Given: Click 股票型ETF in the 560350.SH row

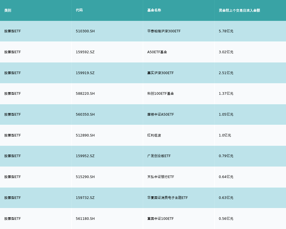Looking at the screenshot, I should point(13,114).
